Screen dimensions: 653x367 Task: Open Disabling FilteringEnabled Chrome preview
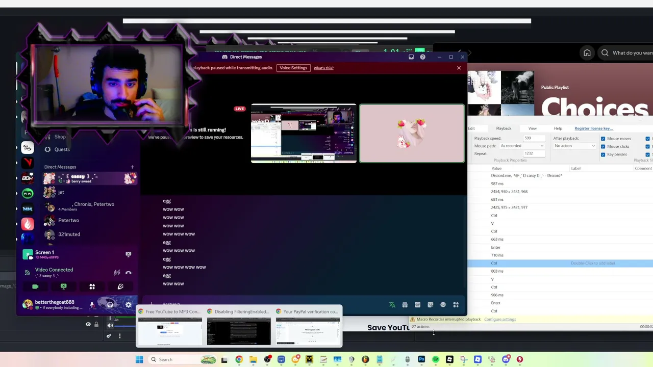point(239,327)
